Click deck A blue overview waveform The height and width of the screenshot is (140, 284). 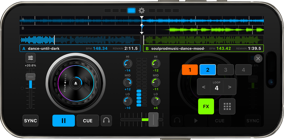click(80, 40)
